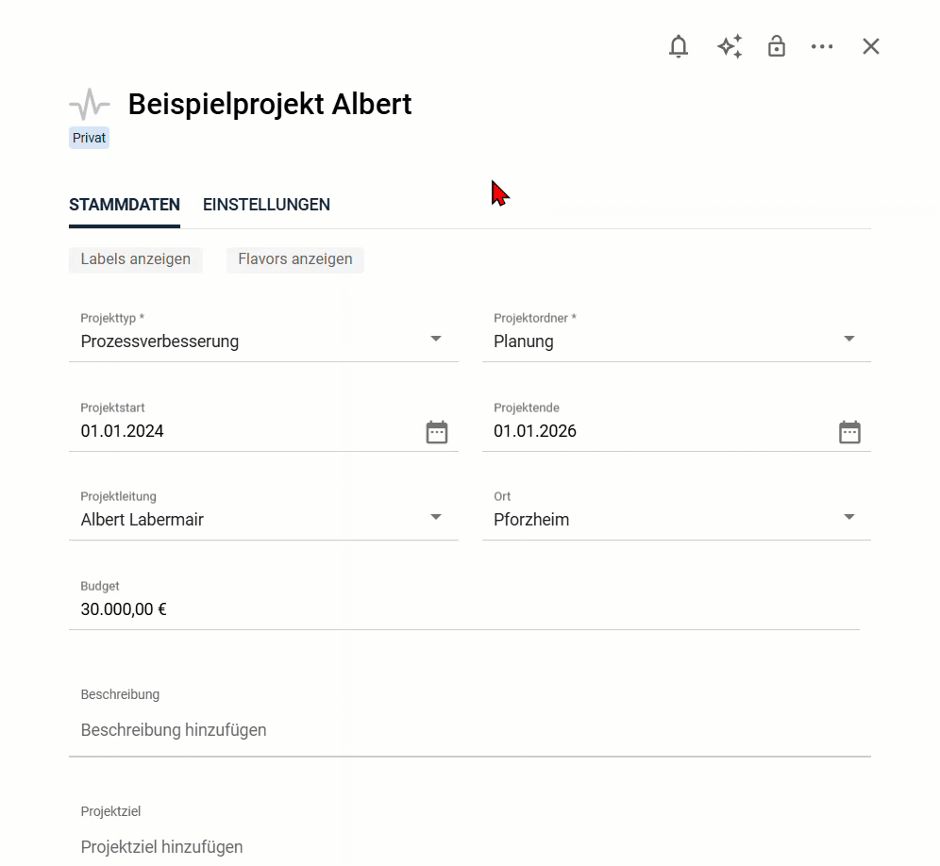Expand the Projekttyp dropdown
The image size is (940, 866).
point(435,340)
